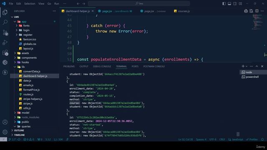Expand the assets folder
This screenshot has width=267, height=150.
coord(15,53)
